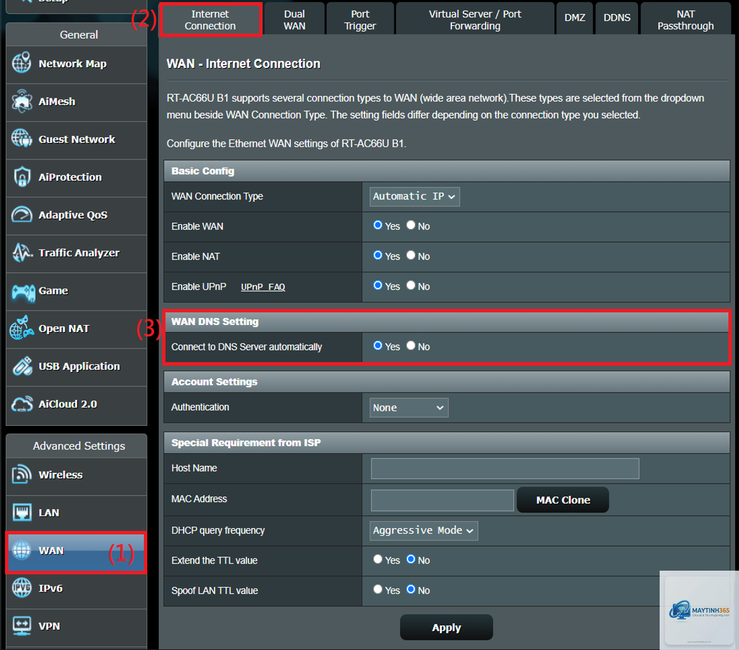The width and height of the screenshot is (739, 650).
Task: Set Enable UPnP to Yes
Action: click(378, 286)
